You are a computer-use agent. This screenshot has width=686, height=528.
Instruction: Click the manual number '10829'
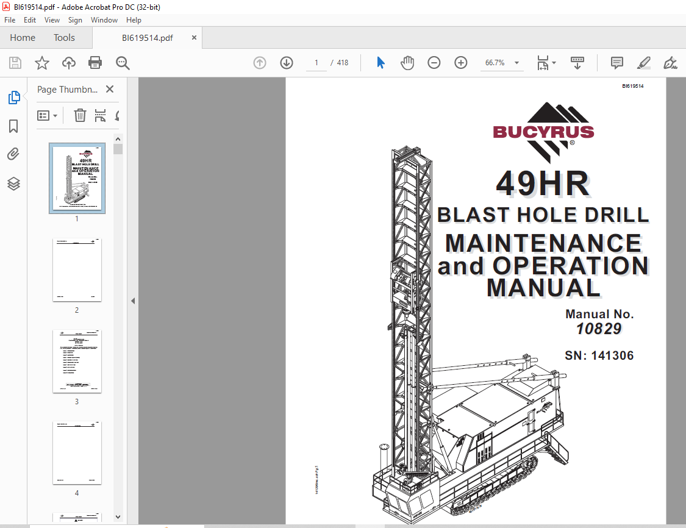(x=599, y=329)
